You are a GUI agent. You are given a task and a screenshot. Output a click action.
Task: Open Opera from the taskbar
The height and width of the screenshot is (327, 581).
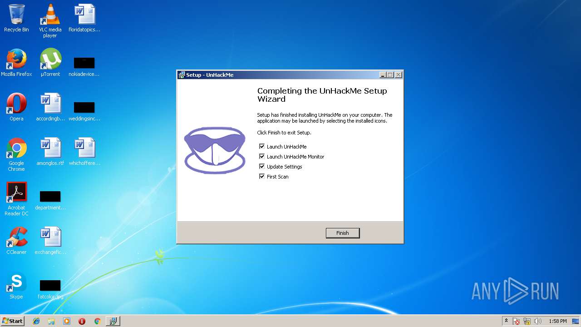(82, 321)
